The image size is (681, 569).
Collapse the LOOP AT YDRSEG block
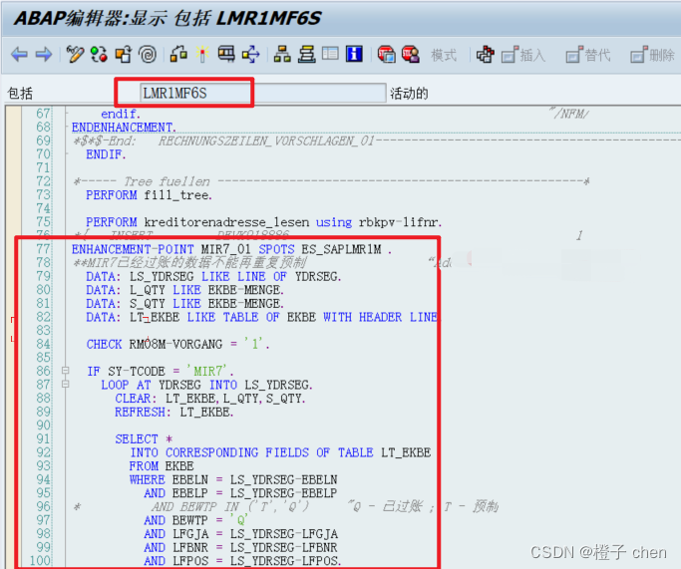[x=65, y=384]
